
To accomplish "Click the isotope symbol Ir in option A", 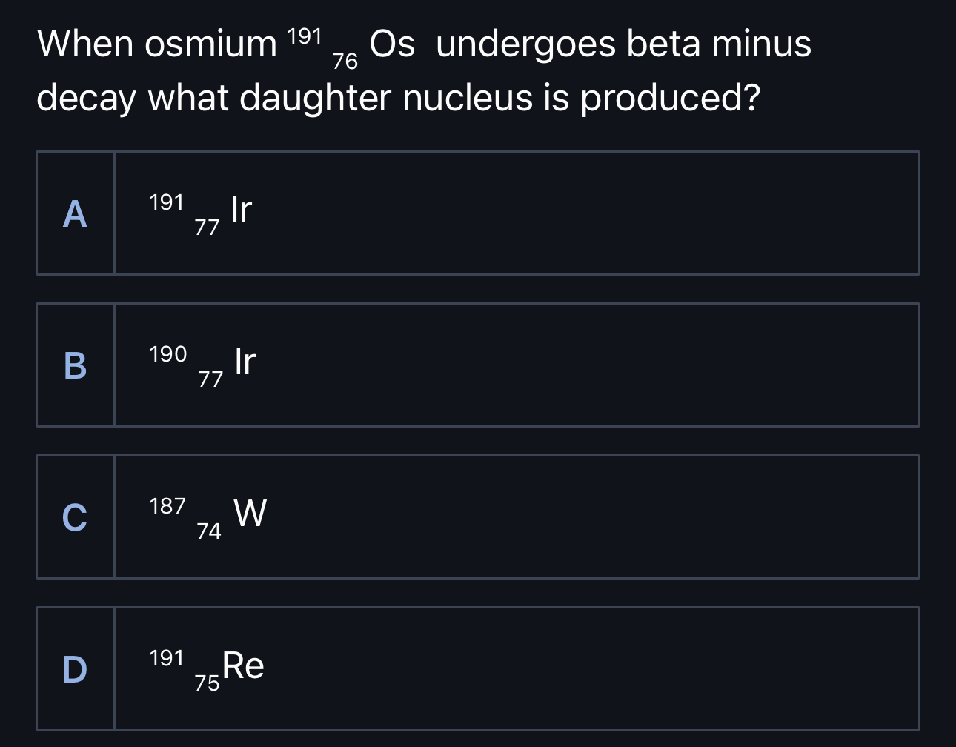I will 241,210.
